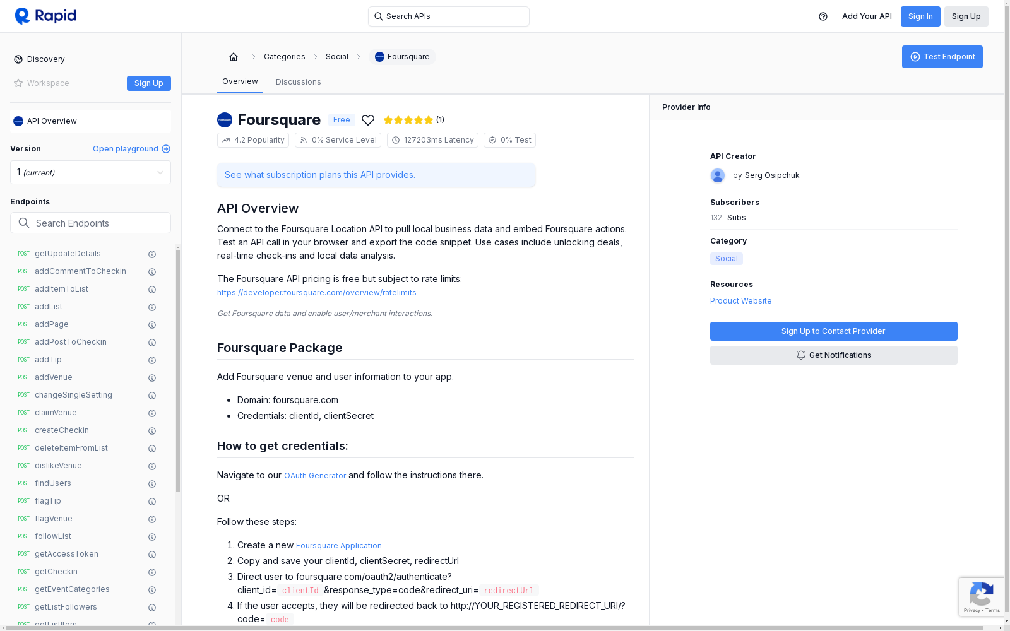This screenshot has width=1010, height=631.
Task: Open info icon for addPage endpoint
Action: (x=152, y=325)
